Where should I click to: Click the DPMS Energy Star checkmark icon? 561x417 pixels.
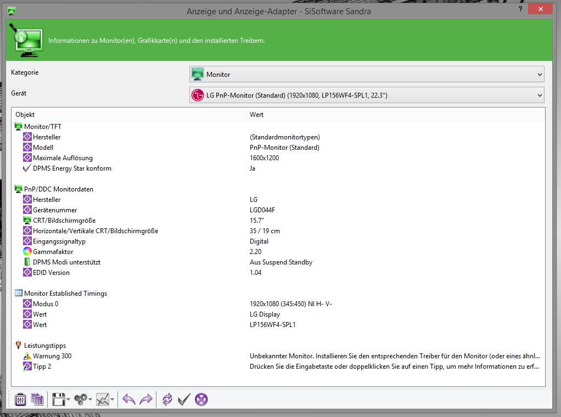(27, 168)
